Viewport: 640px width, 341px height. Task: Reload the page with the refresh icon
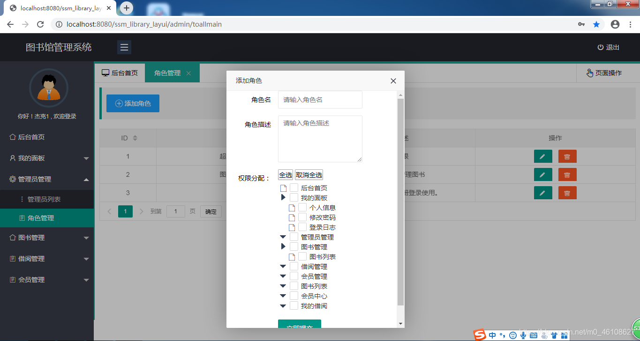click(x=40, y=24)
